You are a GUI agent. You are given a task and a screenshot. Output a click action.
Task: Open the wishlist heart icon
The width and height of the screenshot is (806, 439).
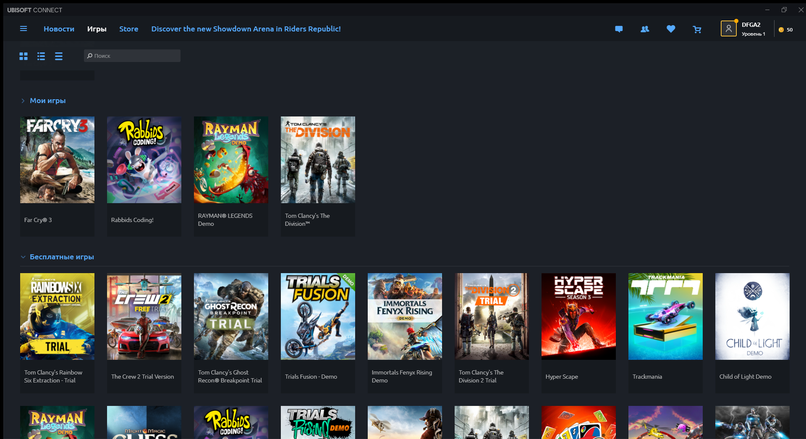[x=671, y=29]
